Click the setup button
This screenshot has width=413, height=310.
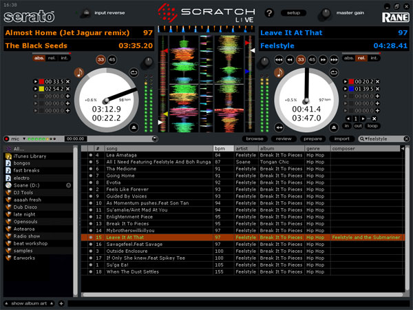[293, 12]
